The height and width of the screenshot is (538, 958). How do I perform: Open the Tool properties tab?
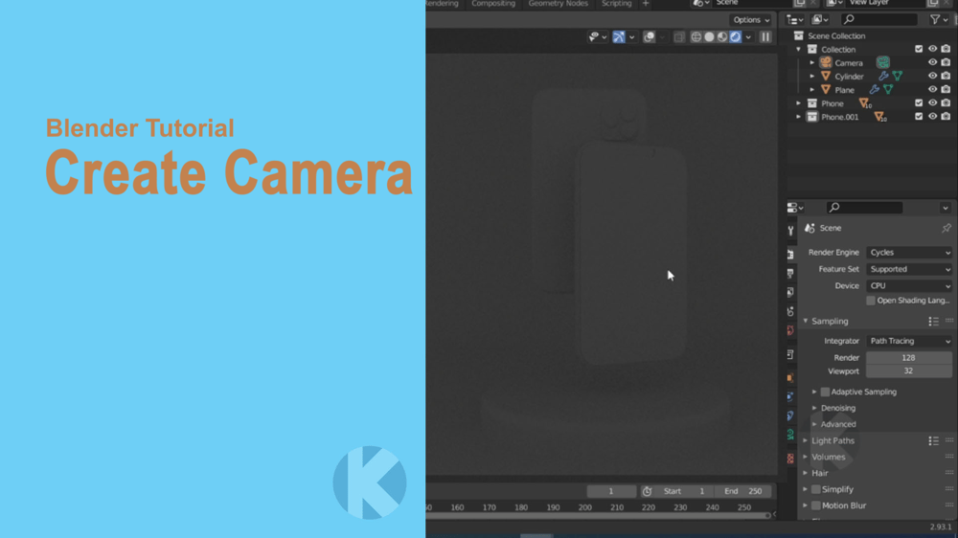click(x=790, y=231)
